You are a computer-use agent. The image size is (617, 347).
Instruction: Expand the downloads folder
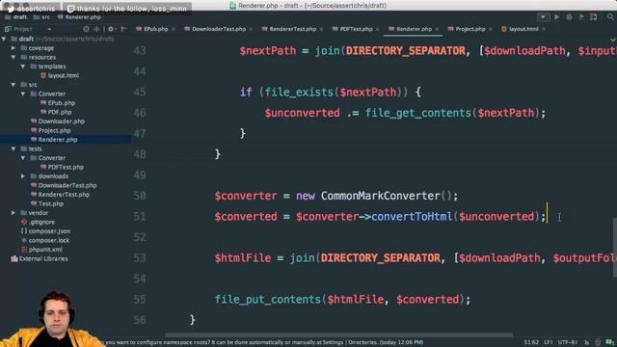[x=23, y=176]
